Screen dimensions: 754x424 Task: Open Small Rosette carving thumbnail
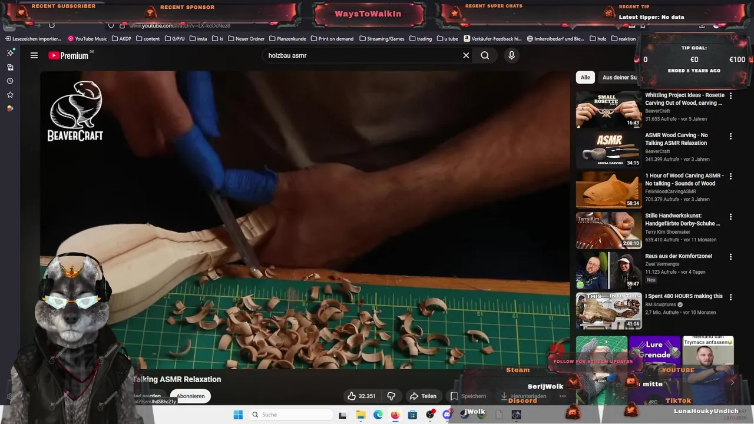(609, 109)
